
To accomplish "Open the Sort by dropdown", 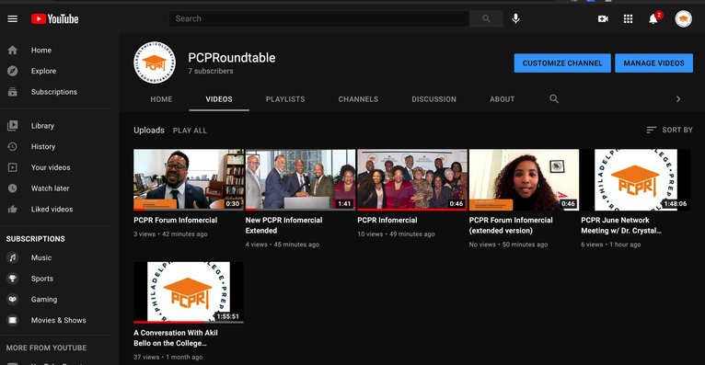I will pyautogui.click(x=669, y=130).
